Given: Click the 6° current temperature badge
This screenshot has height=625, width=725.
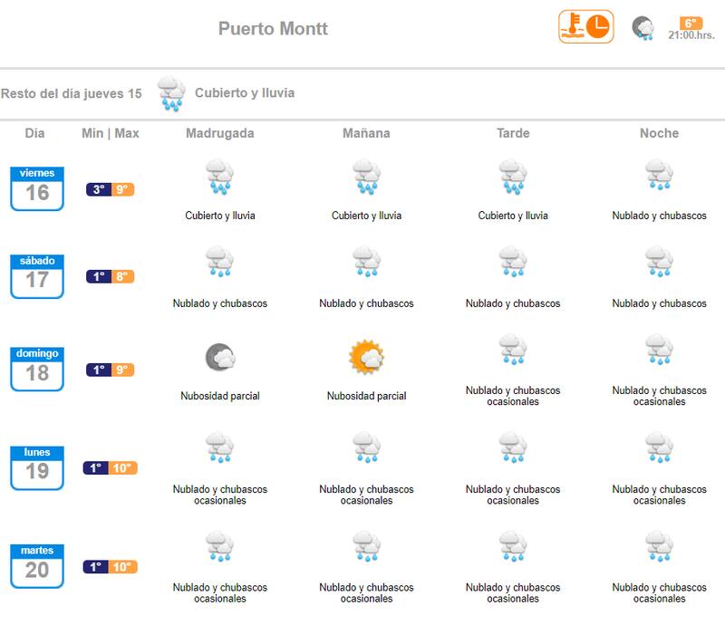Looking at the screenshot, I should coord(691,24).
